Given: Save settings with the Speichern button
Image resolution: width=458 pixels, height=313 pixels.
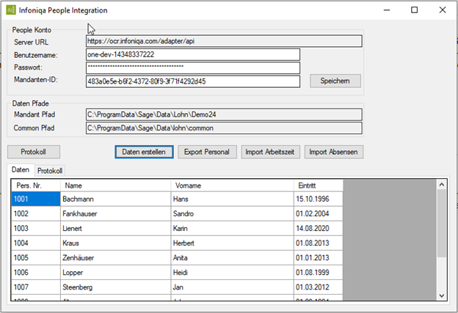Looking at the screenshot, I should coord(335,81).
